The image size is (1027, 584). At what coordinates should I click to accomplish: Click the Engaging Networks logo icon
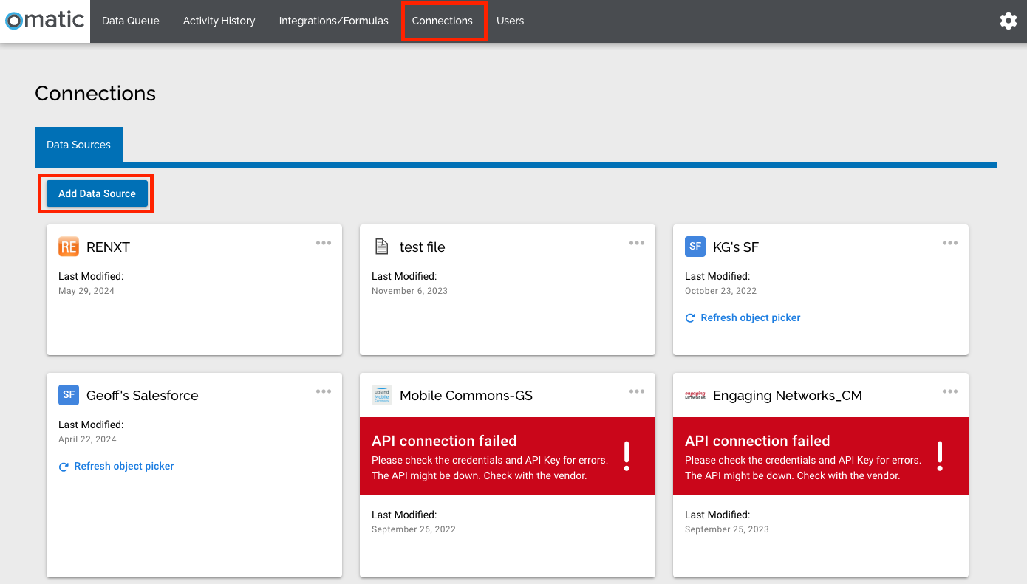coord(695,395)
